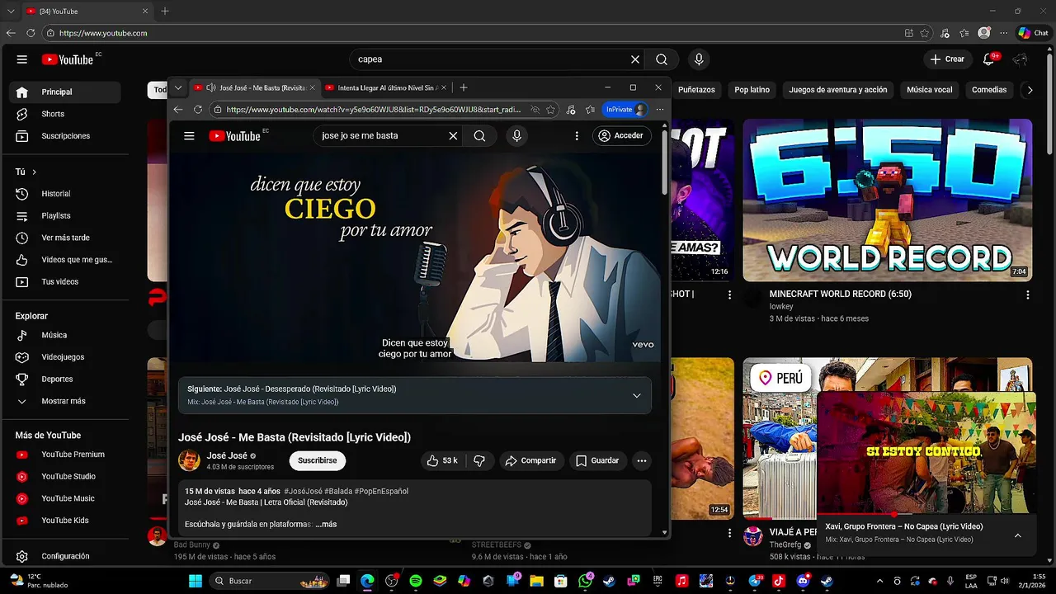
Task: Click search magnifier button next to 'capea'
Action: click(x=662, y=59)
